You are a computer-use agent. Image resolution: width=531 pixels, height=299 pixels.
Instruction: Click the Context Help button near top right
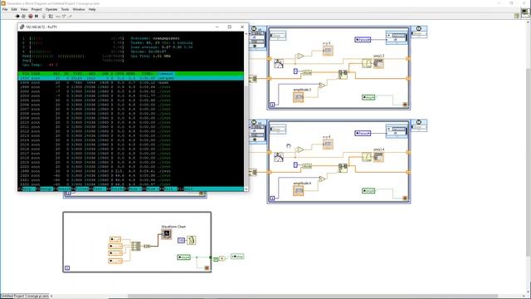click(x=517, y=16)
